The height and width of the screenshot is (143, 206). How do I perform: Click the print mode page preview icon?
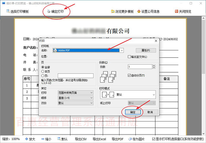tap(108, 95)
